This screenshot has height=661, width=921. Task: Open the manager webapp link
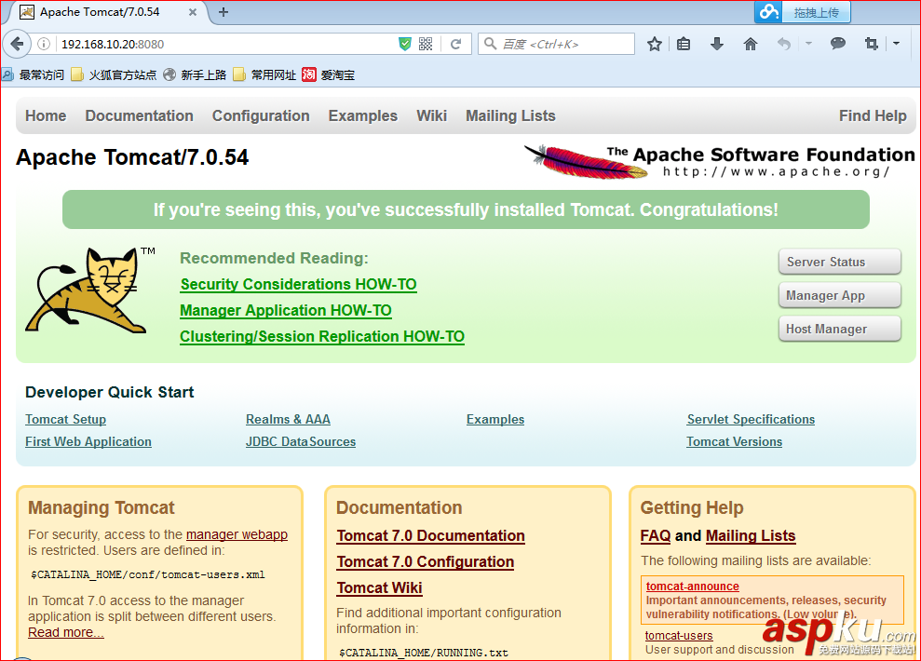coord(237,534)
